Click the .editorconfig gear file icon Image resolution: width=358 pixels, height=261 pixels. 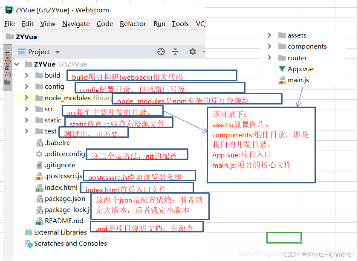[39, 154]
